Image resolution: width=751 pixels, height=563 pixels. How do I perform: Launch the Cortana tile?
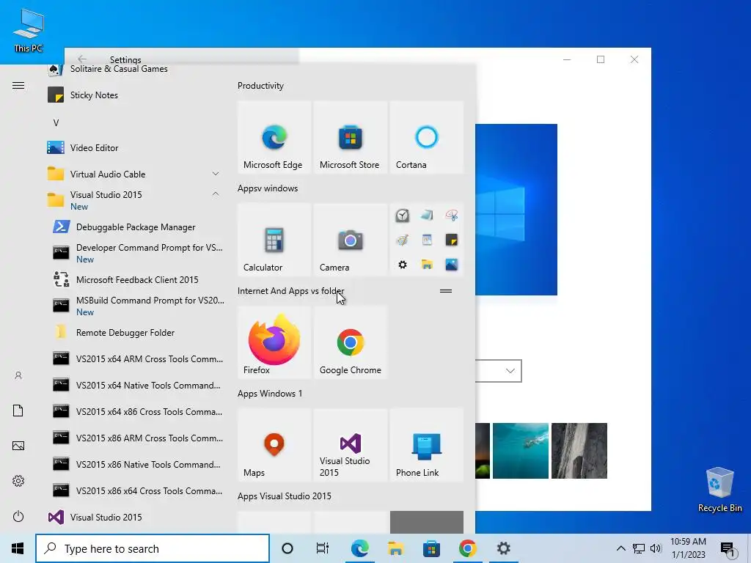(427, 137)
